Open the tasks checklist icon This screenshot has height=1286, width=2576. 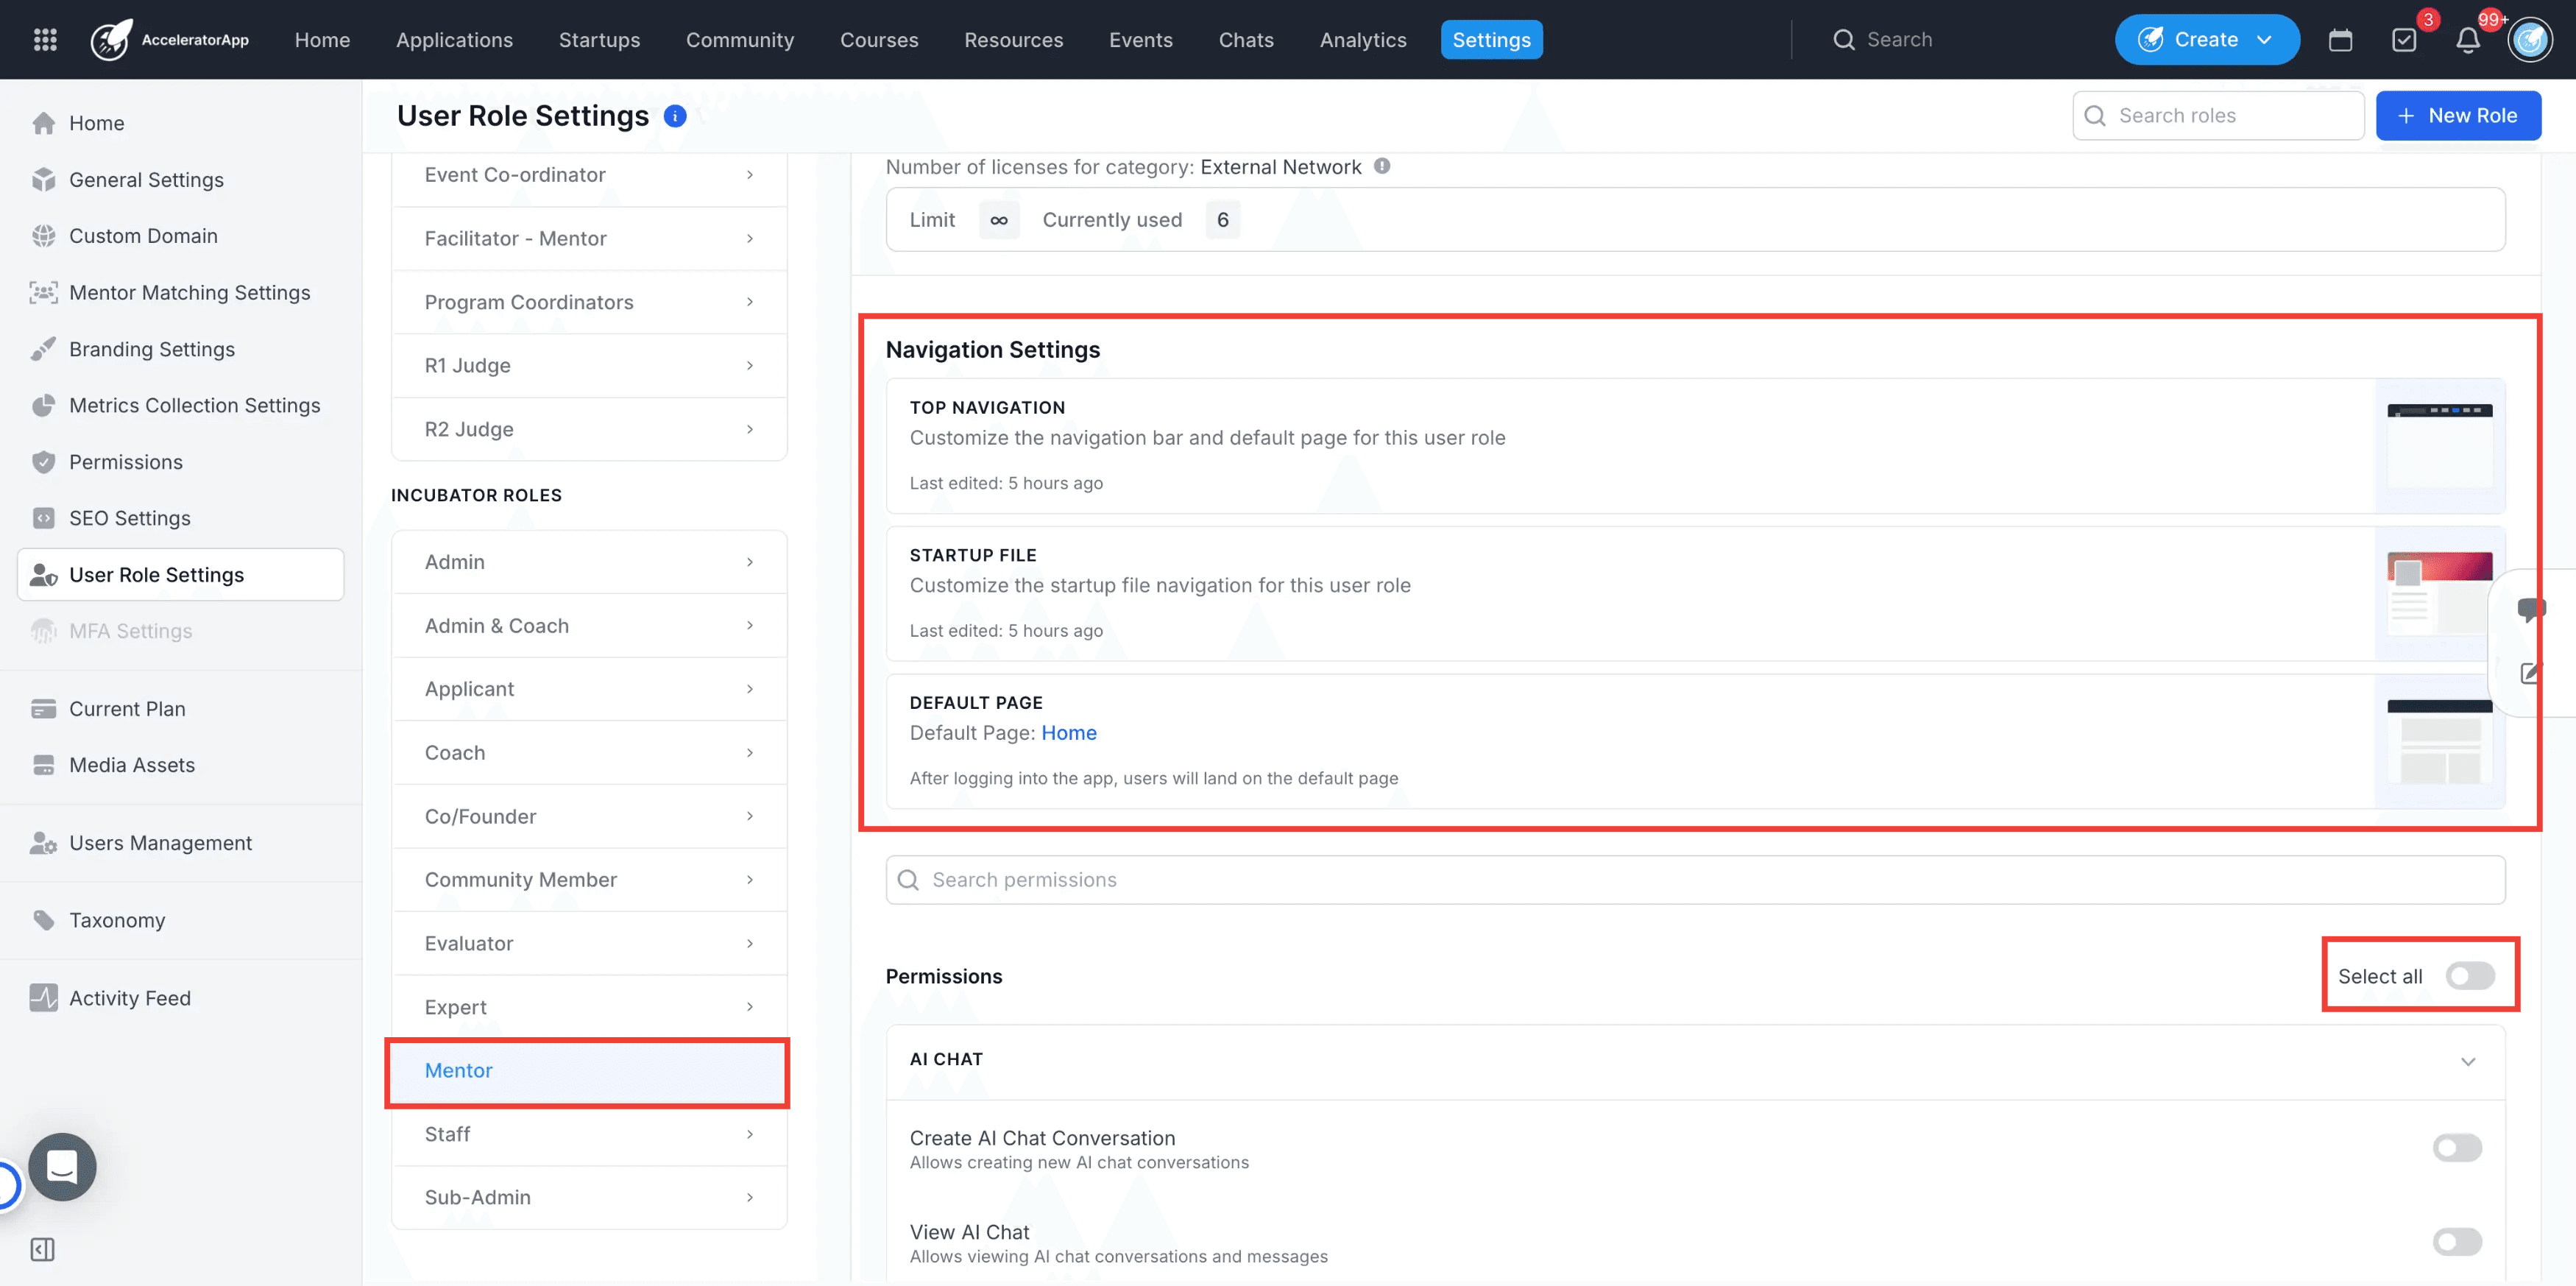pos(2404,40)
